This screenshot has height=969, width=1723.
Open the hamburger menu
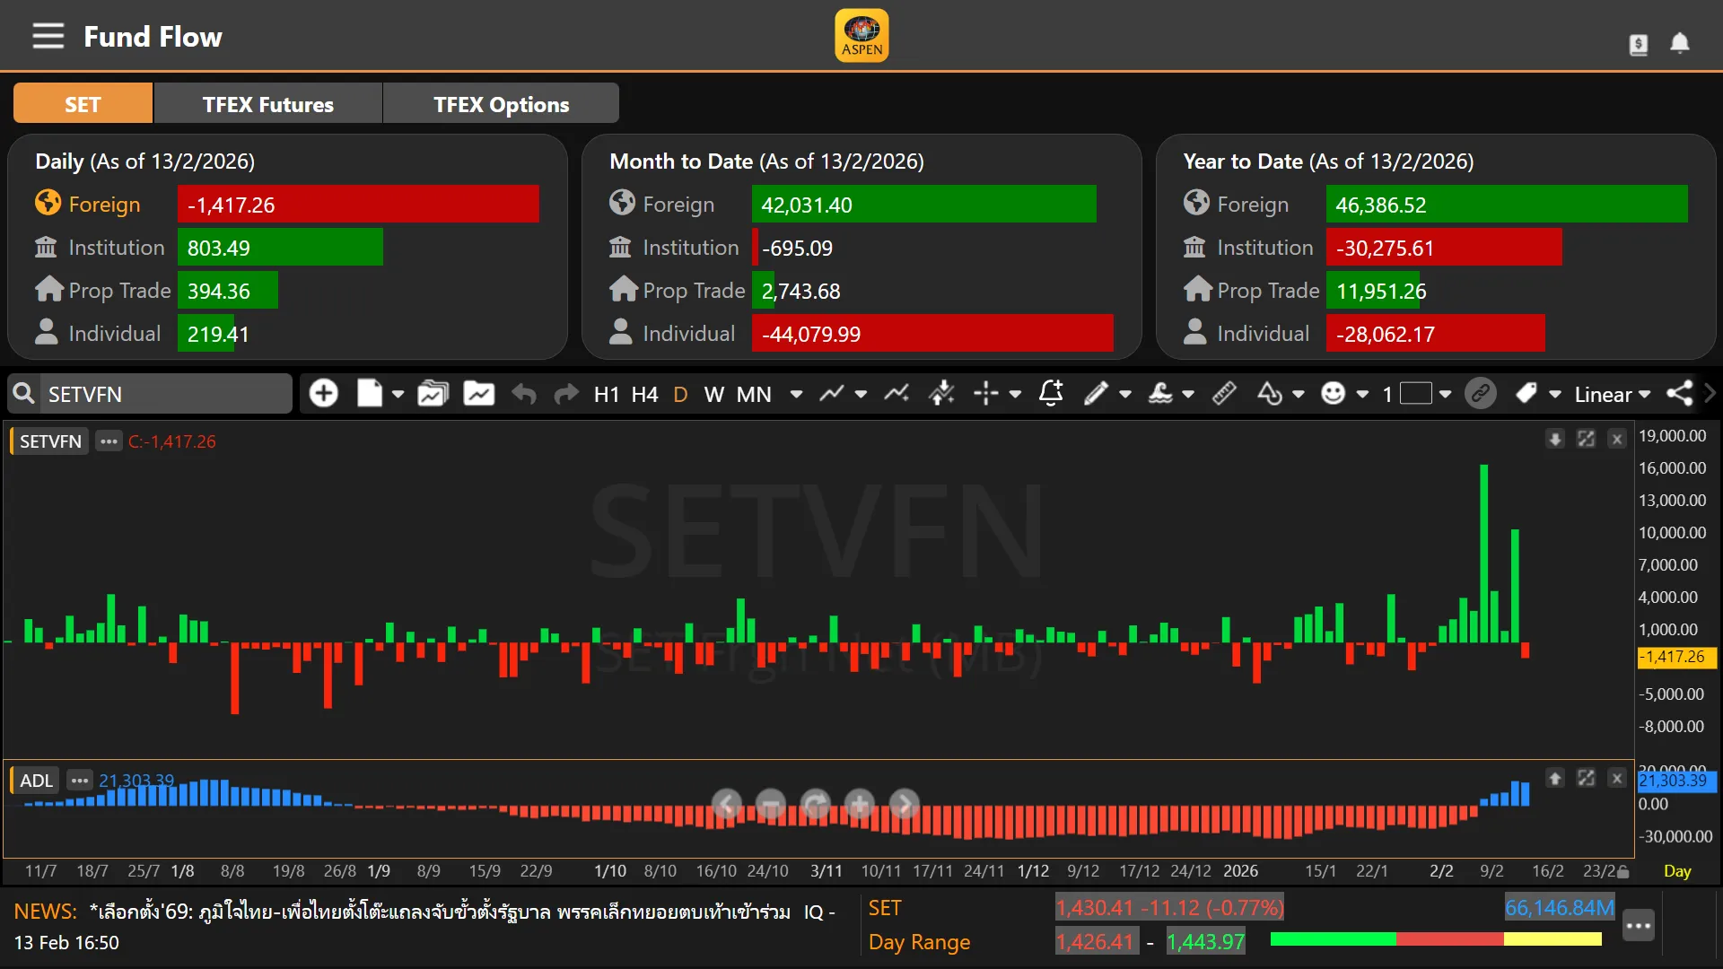pyautogui.click(x=48, y=37)
